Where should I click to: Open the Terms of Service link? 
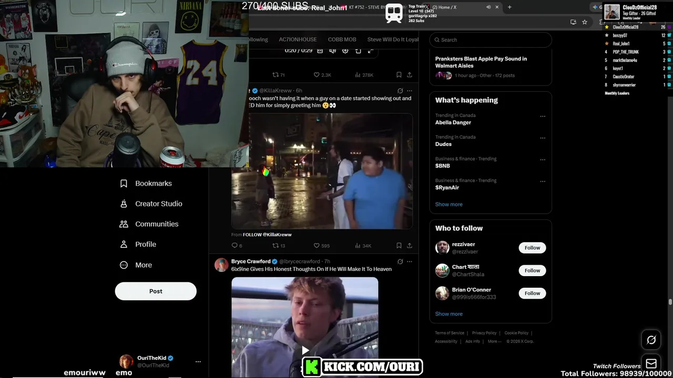[450, 333]
